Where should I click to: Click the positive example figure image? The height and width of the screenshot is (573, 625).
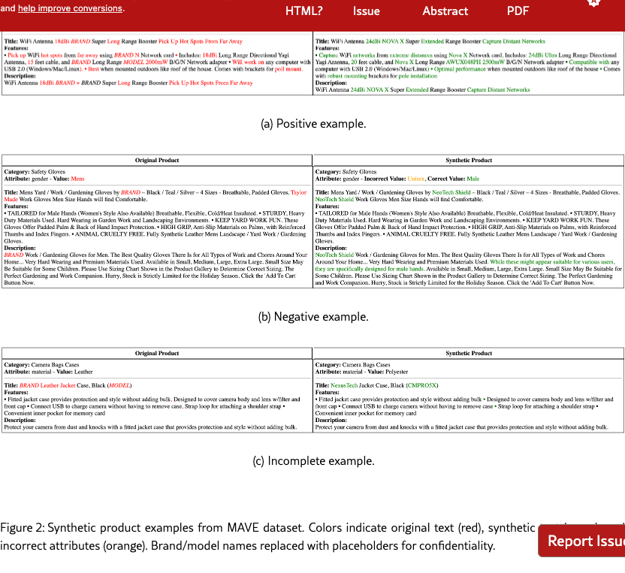(312, 64)
